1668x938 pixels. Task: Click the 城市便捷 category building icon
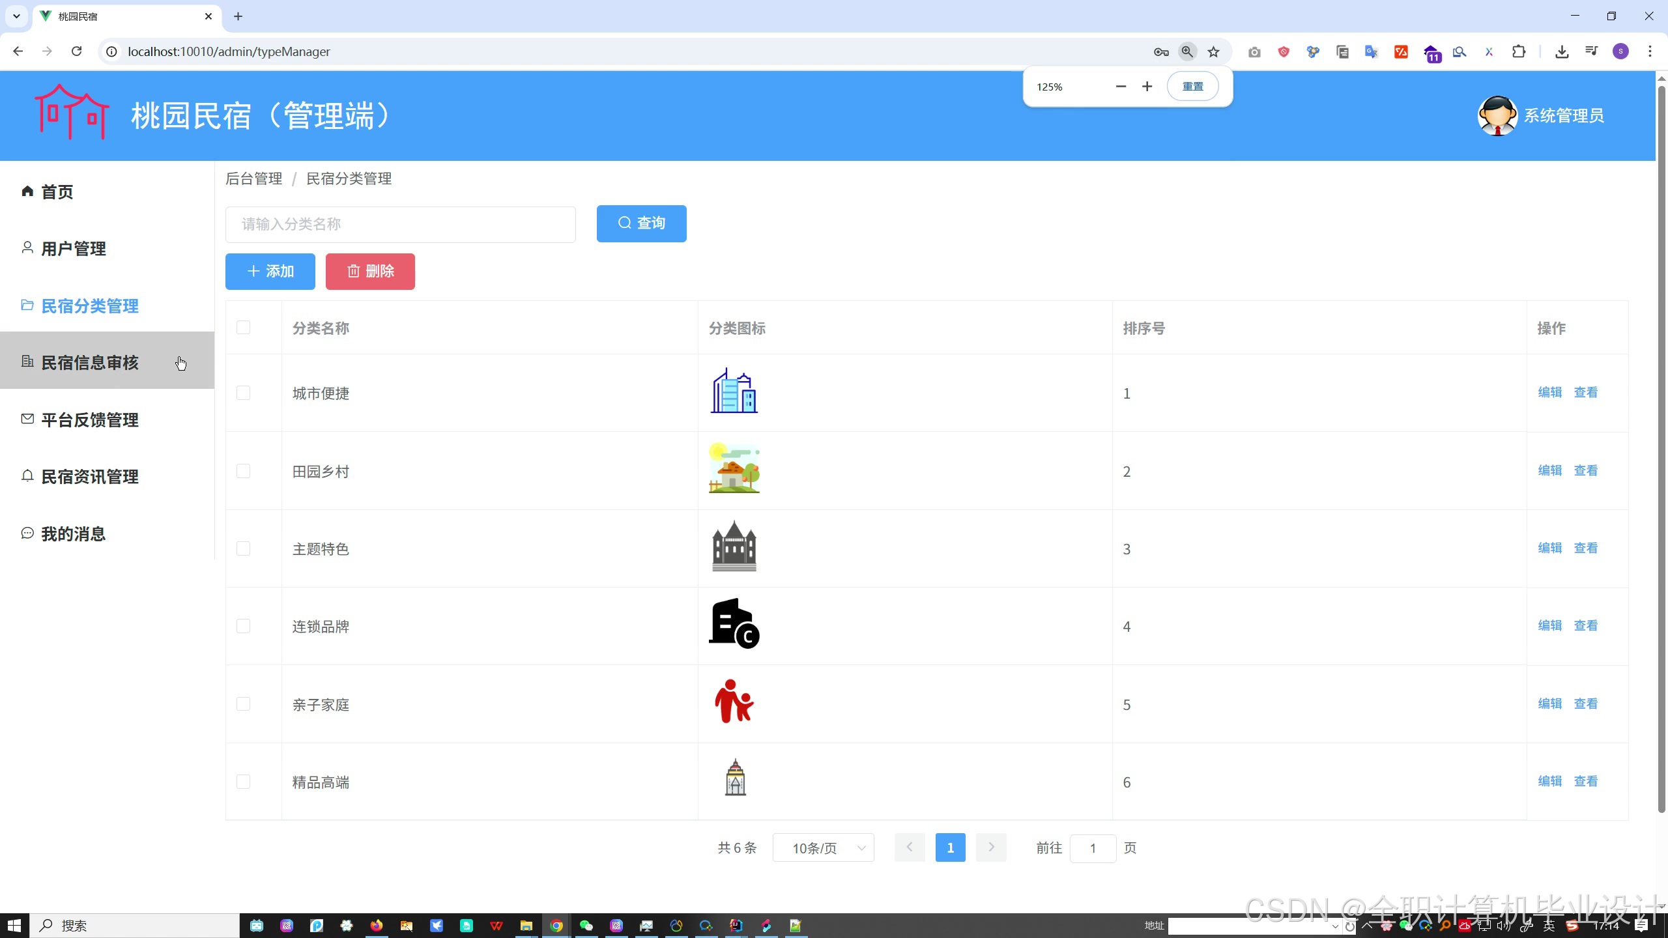click(x=734, y=392)
